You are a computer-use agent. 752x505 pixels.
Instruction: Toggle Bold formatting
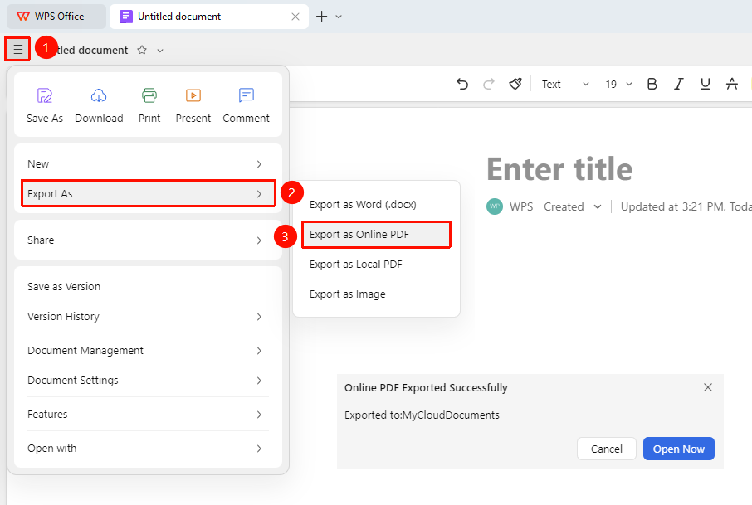(x=652, y=85)
